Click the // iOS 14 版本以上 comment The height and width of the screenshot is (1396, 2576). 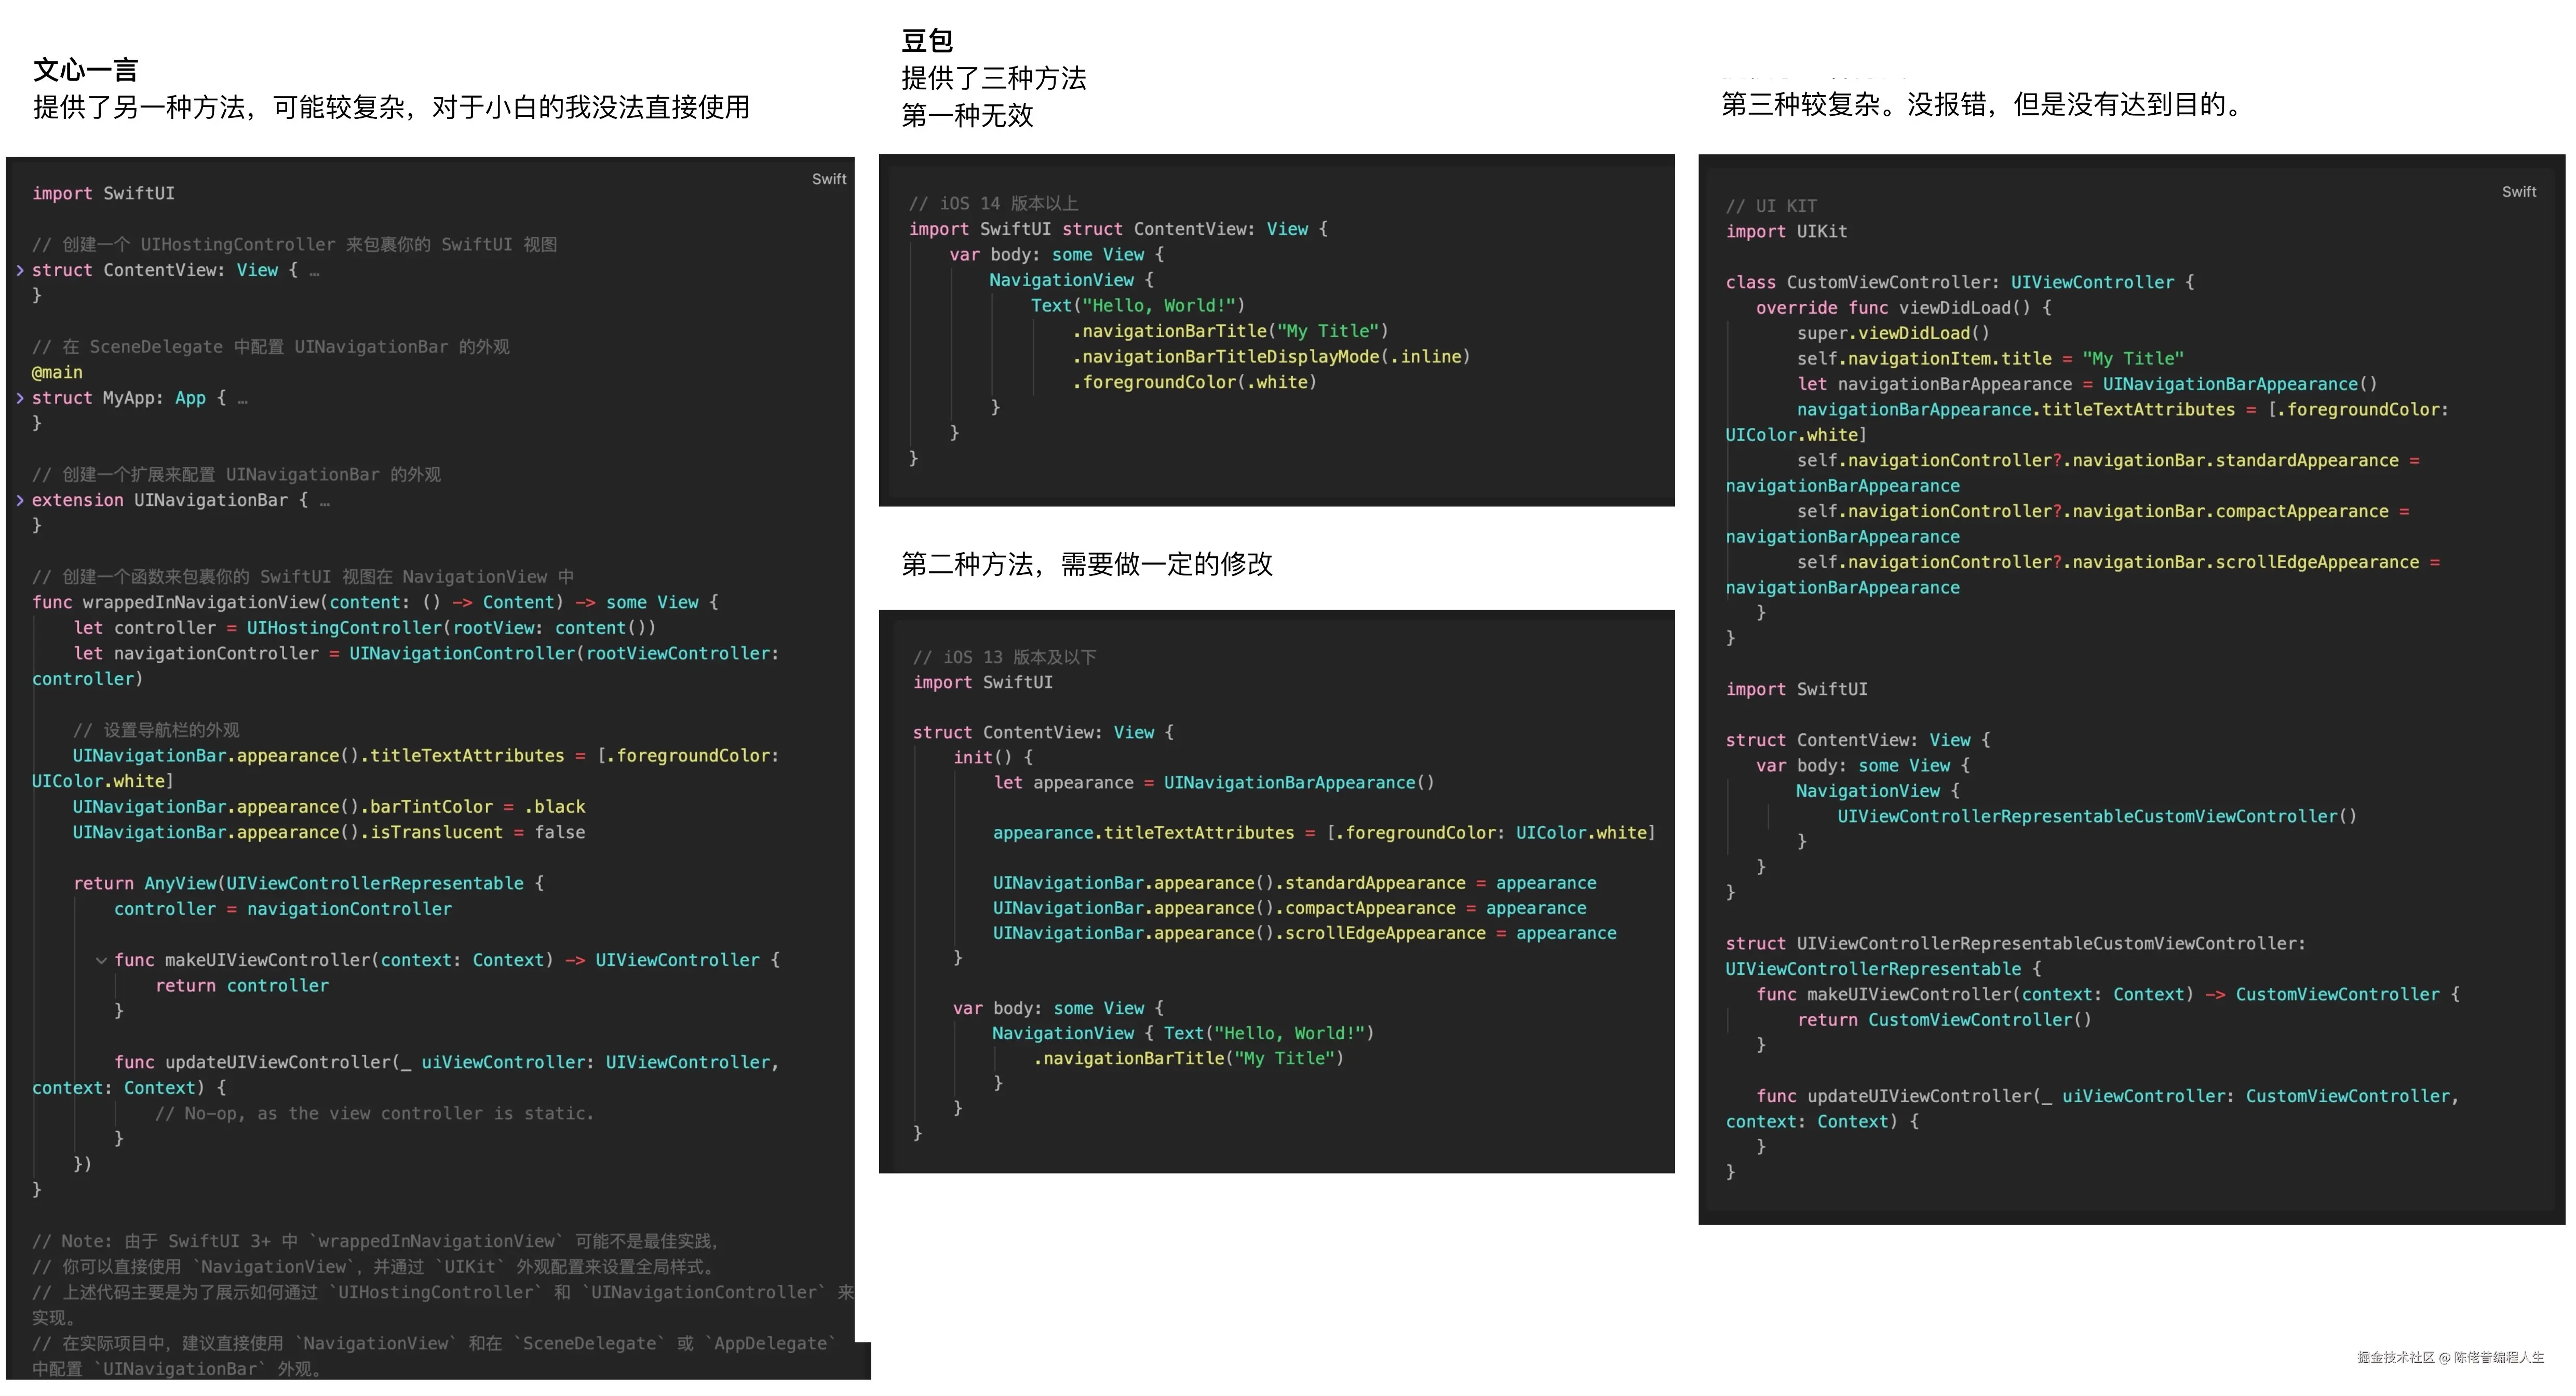click(992, 203)
